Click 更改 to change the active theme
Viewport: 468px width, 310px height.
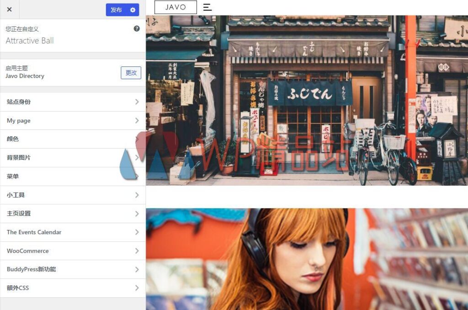[131, 74]
